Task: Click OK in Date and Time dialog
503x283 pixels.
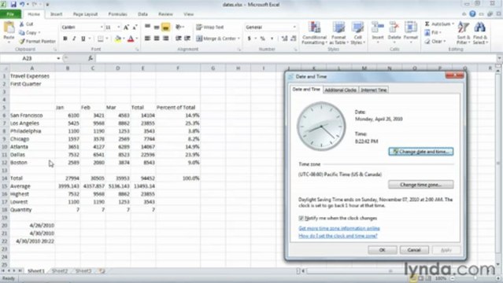Action: (x=382, y=250)
